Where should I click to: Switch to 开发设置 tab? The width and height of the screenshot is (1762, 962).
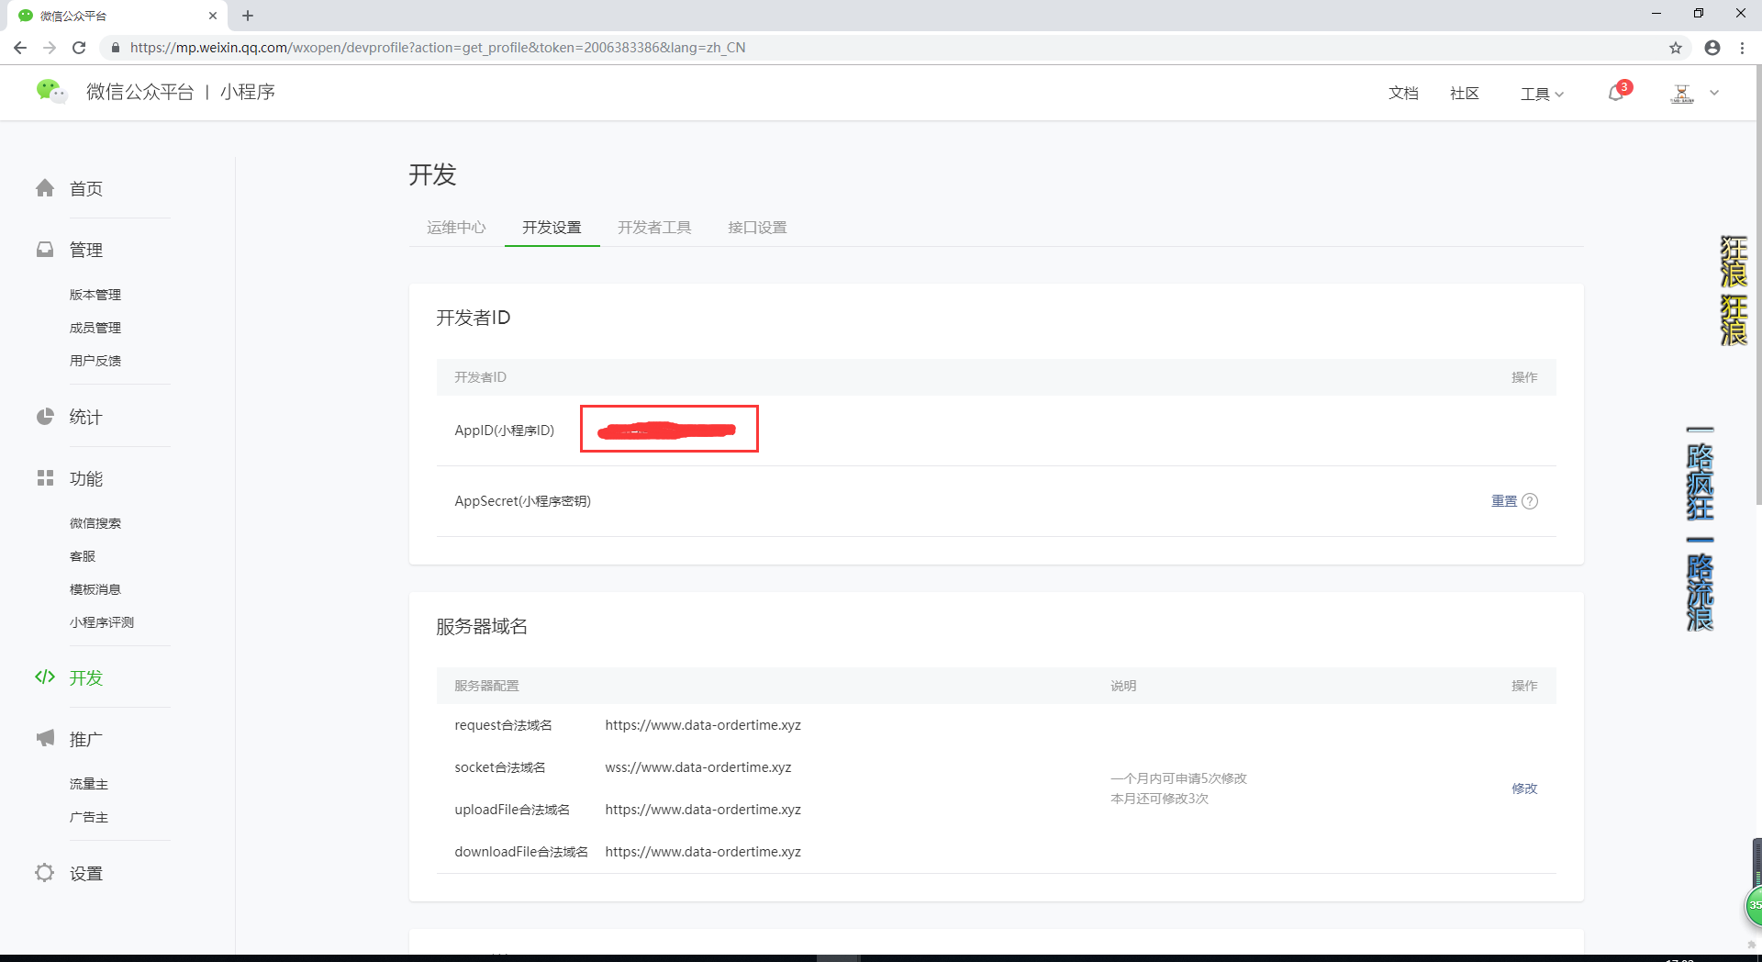click(552, 228)
